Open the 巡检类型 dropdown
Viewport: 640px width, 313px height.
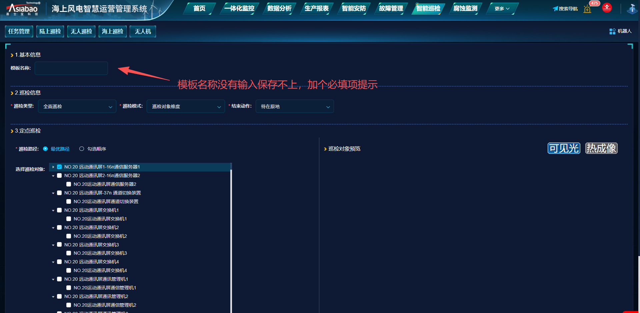[x=77, y=107]
